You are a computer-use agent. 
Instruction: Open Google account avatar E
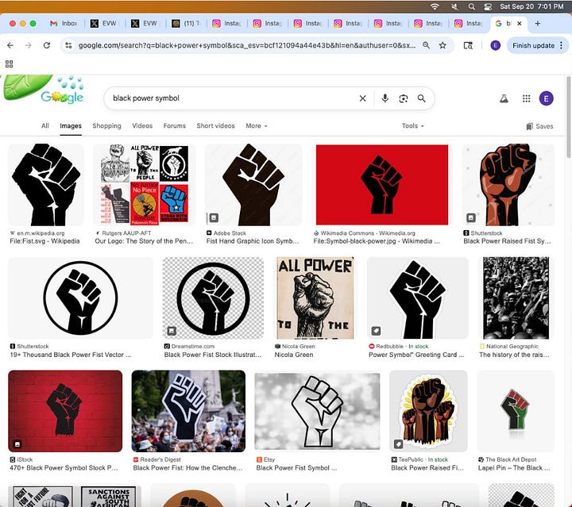pos(546,98)
